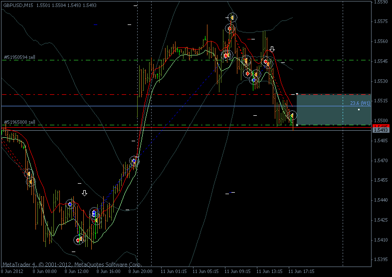Click the 11 Jun 01:15 time label
Screen dimensions: 392x277
point(174,272)
